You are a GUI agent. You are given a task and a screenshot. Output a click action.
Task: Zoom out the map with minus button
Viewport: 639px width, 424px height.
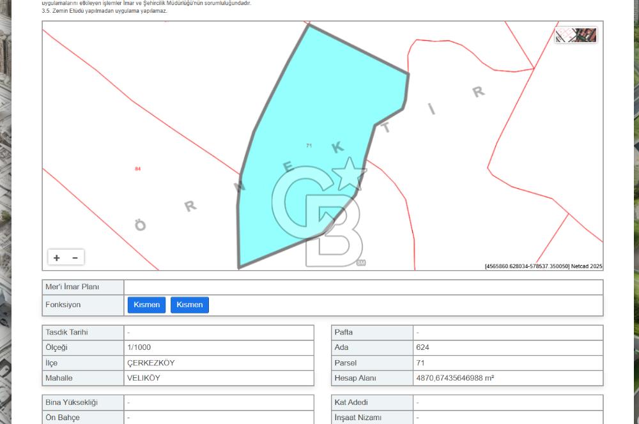tap(75, 258)
